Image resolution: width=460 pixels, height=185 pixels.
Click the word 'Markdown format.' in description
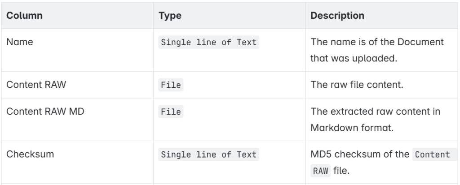coord(352,128)
